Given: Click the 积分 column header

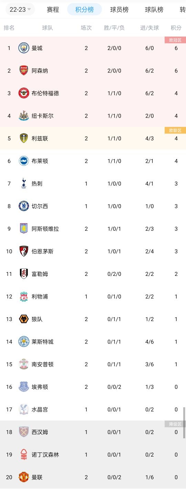Looking at the screenshot, I should tap(176, 28).
